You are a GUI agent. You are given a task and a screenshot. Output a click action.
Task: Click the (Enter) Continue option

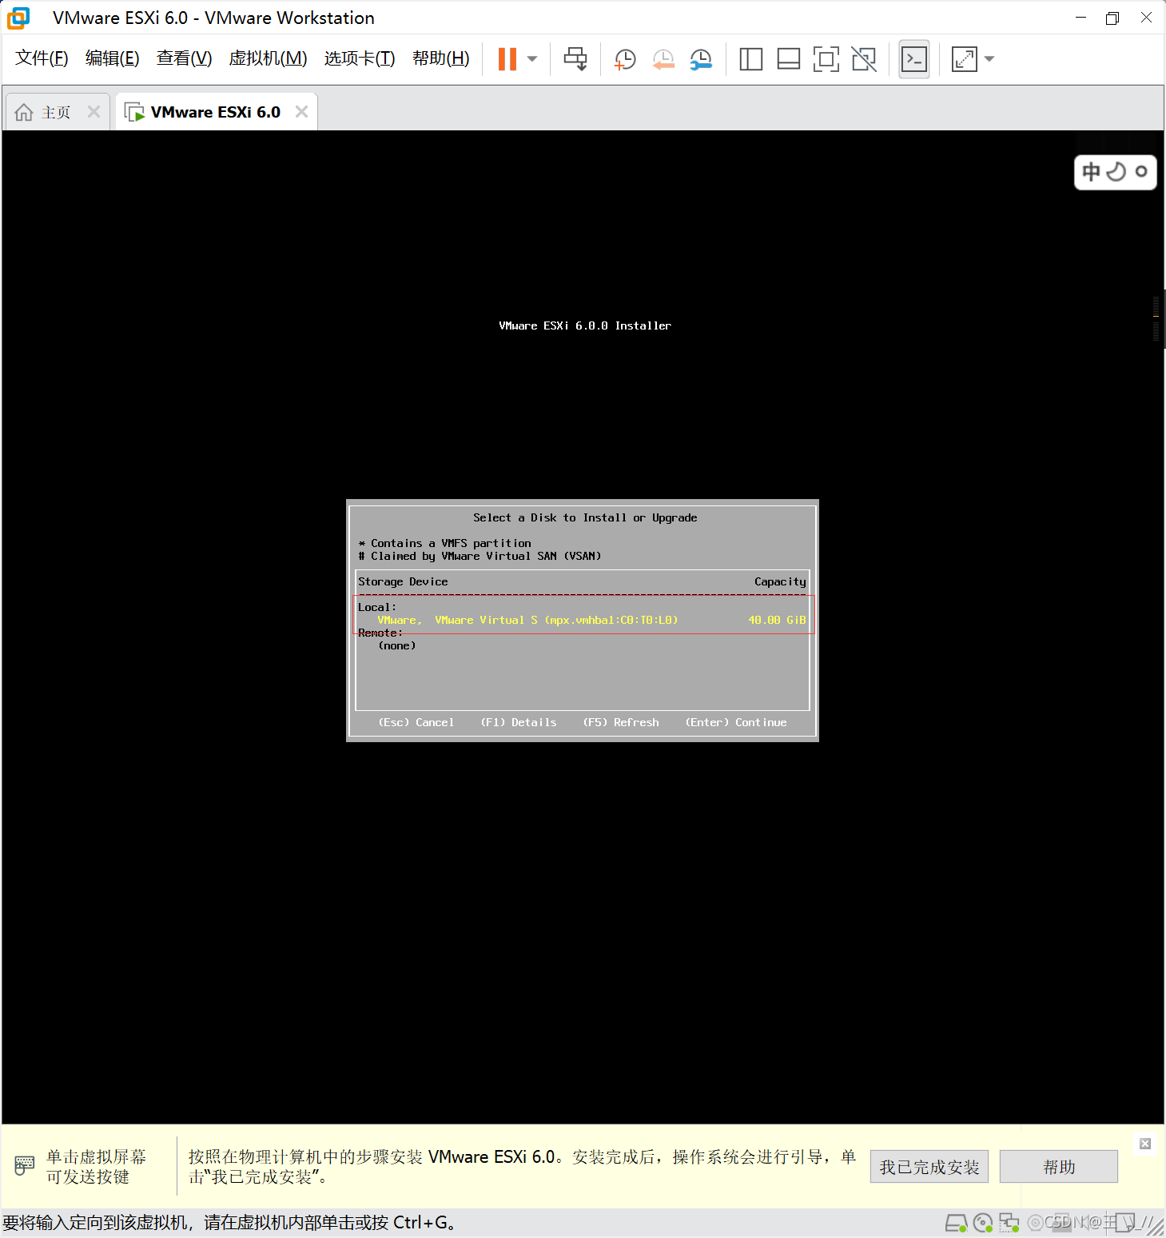pyautogui.click(x=736, y=722)
